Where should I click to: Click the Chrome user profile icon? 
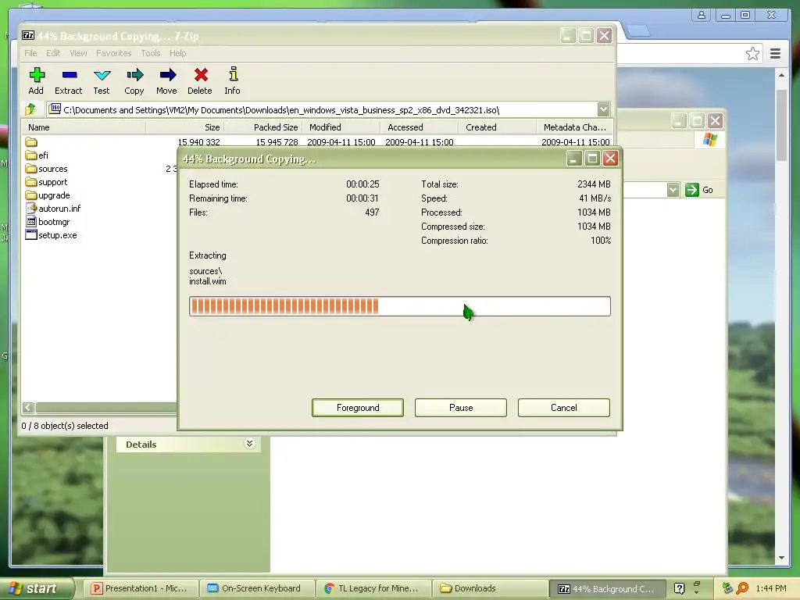(702, 16)
